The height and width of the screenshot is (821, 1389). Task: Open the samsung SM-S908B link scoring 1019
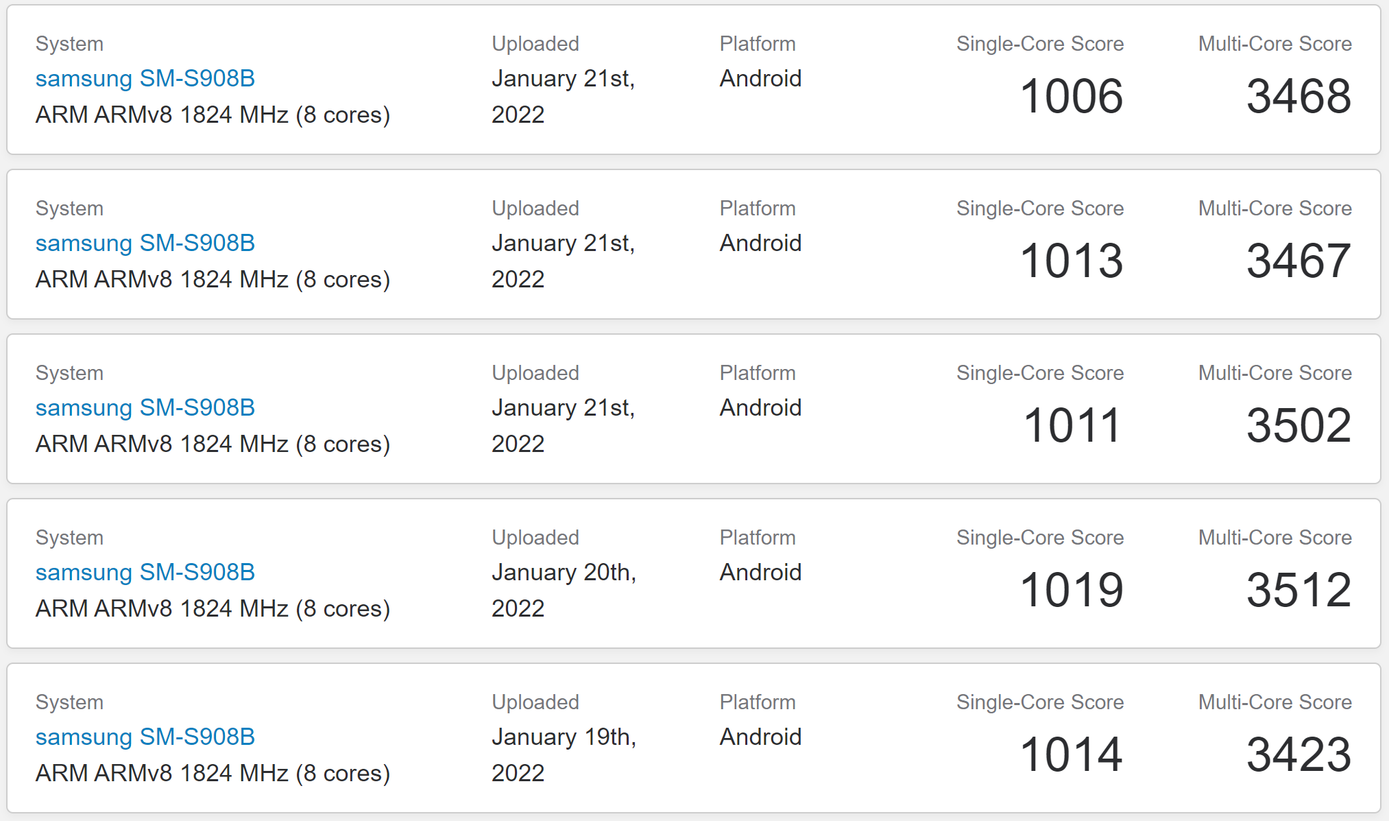145,572
